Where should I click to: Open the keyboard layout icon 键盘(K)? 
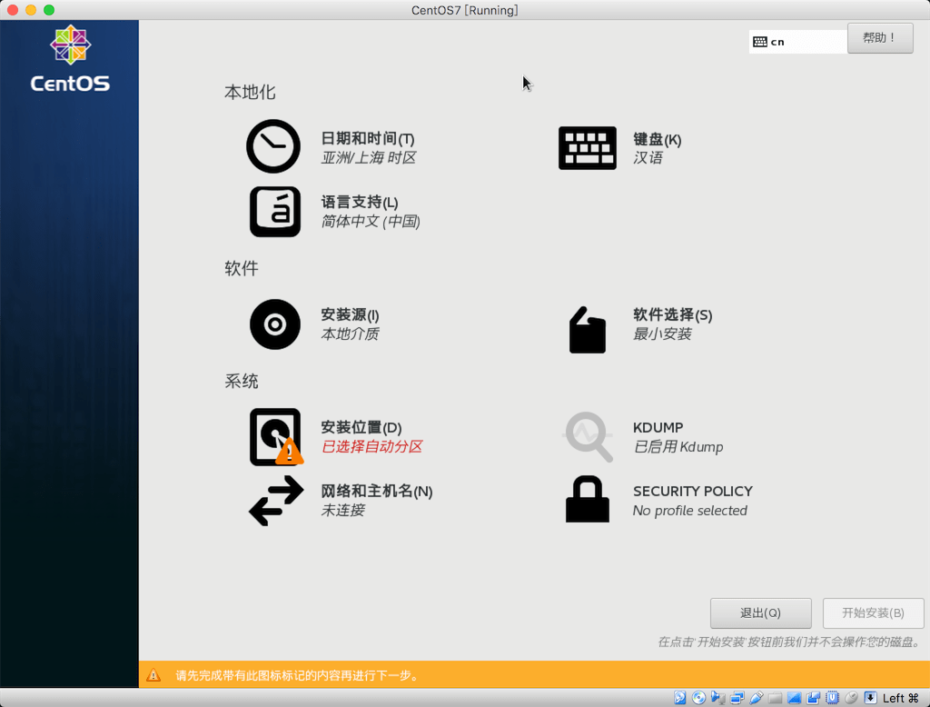[x=588, y=148]
